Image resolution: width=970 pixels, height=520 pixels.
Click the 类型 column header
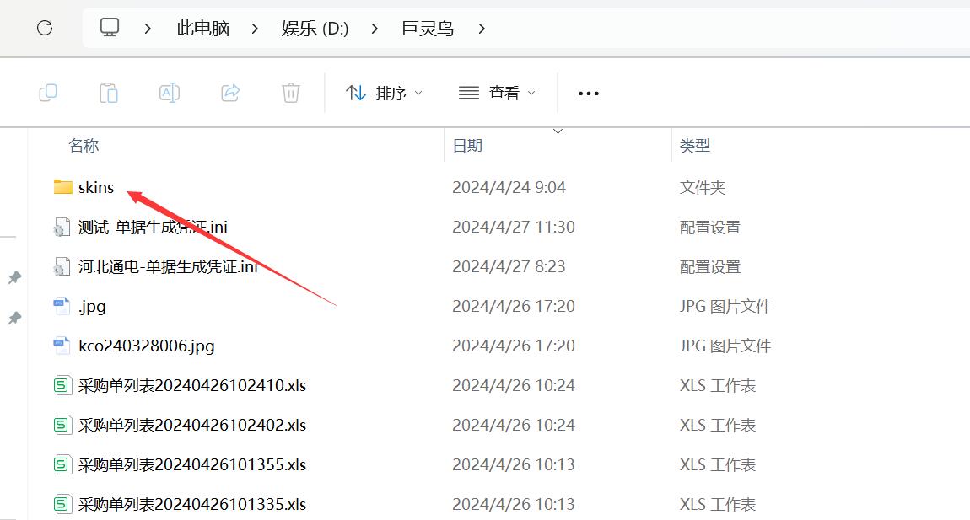pyautogui.click(x=695, y=146)
